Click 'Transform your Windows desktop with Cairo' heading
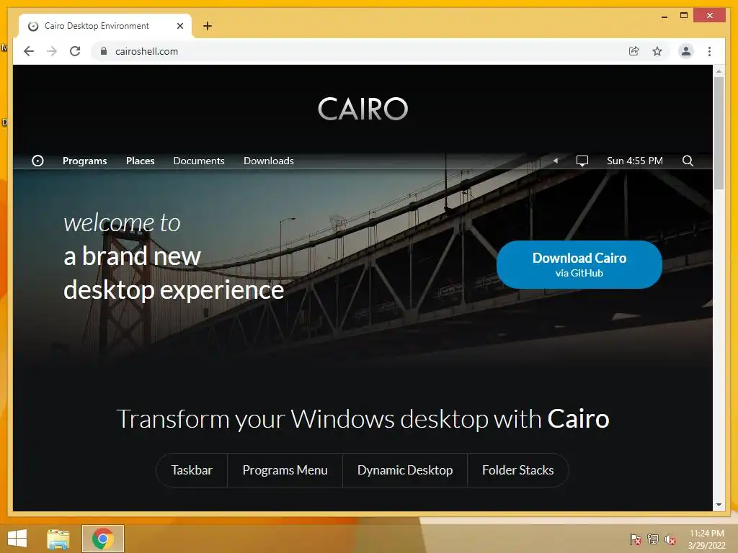Viewport: 738px width, 553px height. [x=363, y=418]
